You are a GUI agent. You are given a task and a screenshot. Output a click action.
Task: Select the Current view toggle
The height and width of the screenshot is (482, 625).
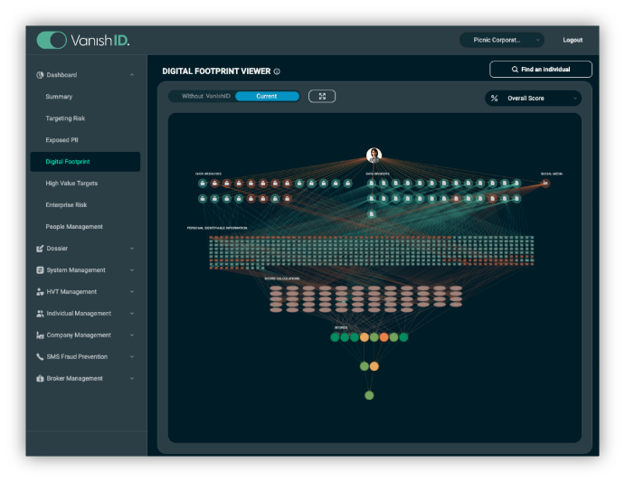267,96
